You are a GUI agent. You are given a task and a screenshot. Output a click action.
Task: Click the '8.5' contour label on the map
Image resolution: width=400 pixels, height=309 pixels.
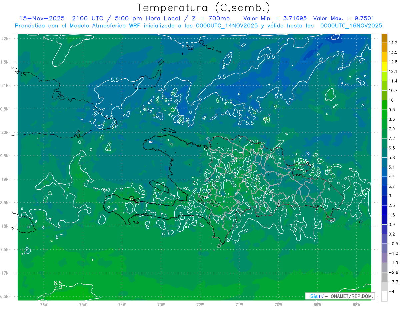click(x=58, y=283)
